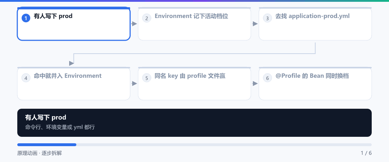Click the number 3 step badge
Image resolution: width=389 pixels, height=162 pixels.
pos(267,18)
